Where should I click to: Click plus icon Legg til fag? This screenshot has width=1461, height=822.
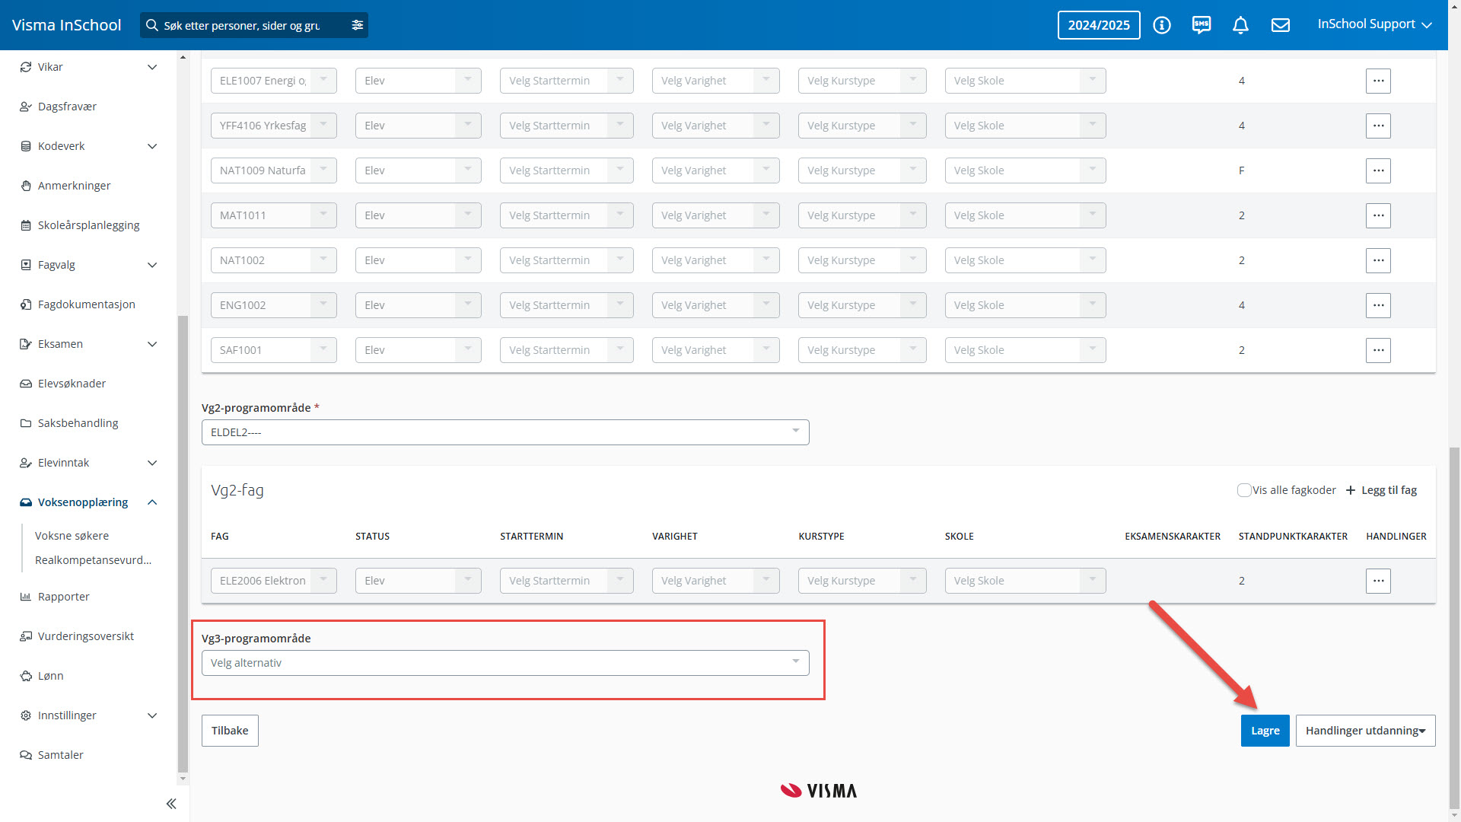pyautogui.click(x=1351, y=490)
